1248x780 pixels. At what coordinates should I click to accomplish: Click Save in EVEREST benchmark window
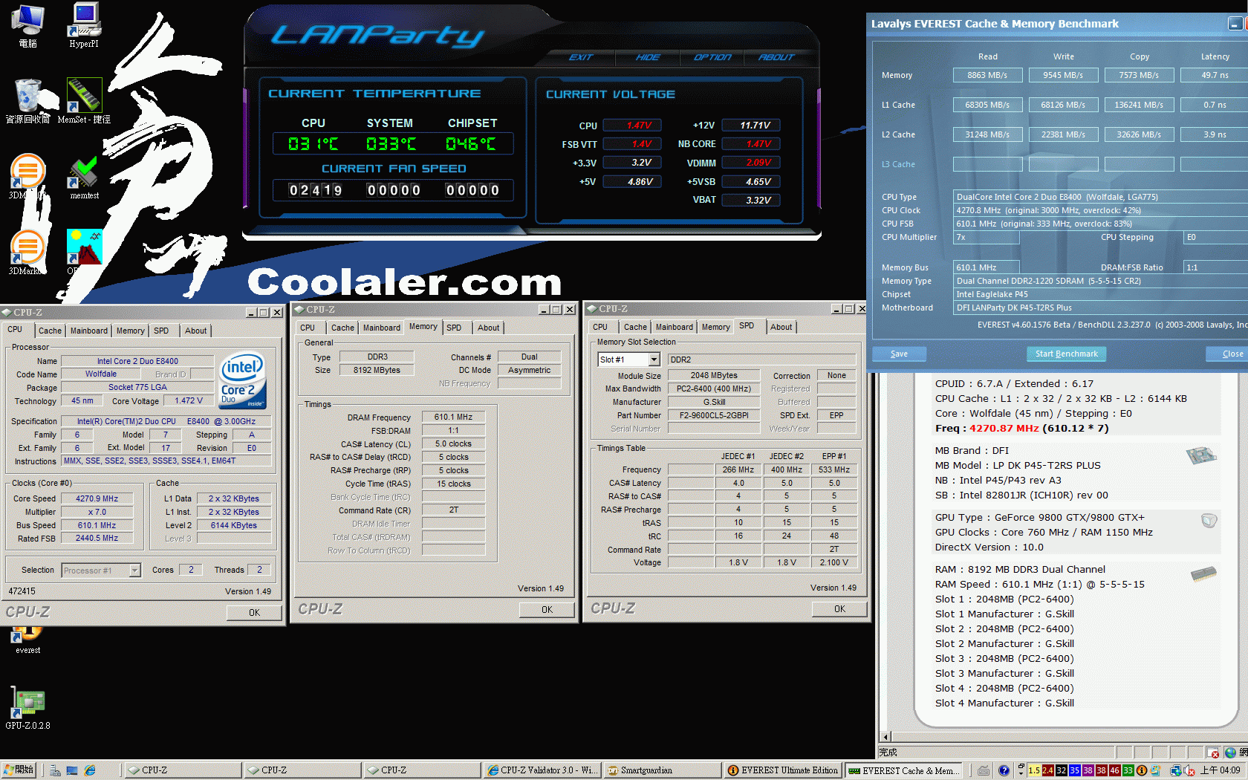pyautogui.click(x=899, y=354)
